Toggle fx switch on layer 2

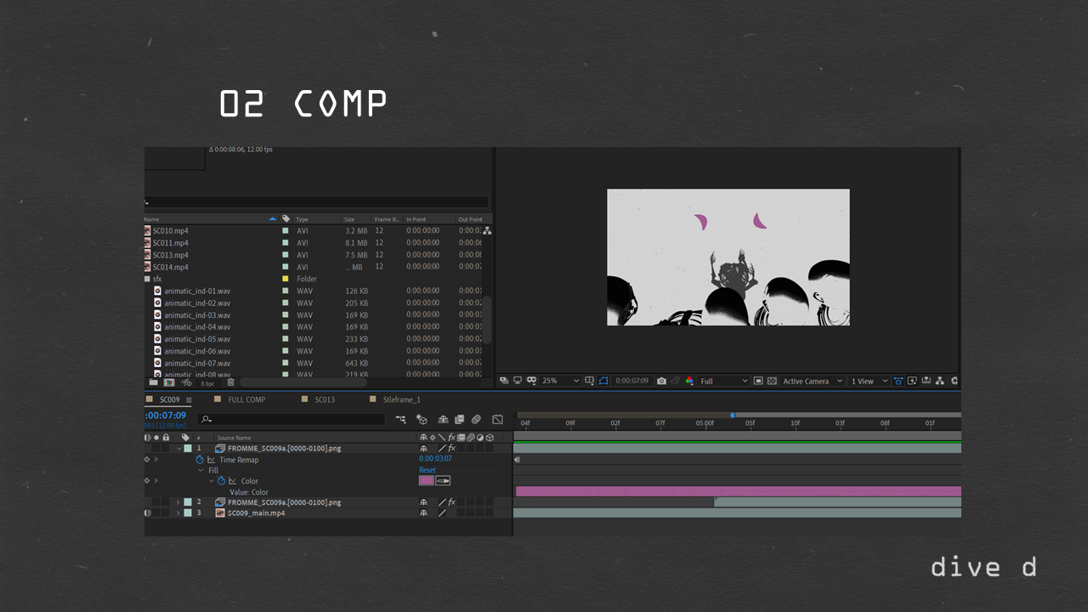pos(451,502)
